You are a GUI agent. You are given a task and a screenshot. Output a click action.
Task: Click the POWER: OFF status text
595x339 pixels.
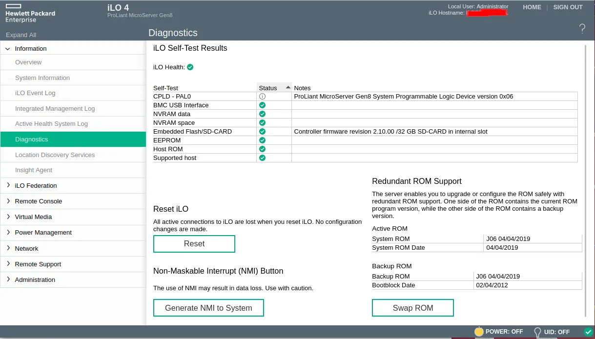coord(504,332)
